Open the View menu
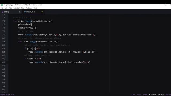171x96 pixels. point(10,8)
